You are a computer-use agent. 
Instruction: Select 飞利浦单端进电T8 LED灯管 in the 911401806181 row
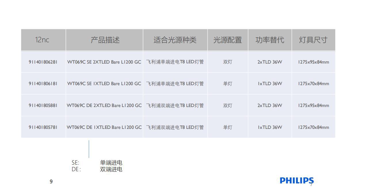(175, 84)
